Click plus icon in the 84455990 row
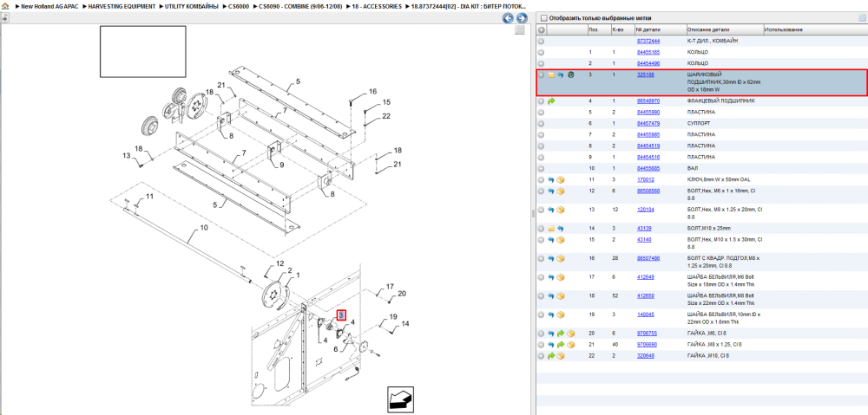The height and width of the screenshot is (415, 868). click(542, 113)
